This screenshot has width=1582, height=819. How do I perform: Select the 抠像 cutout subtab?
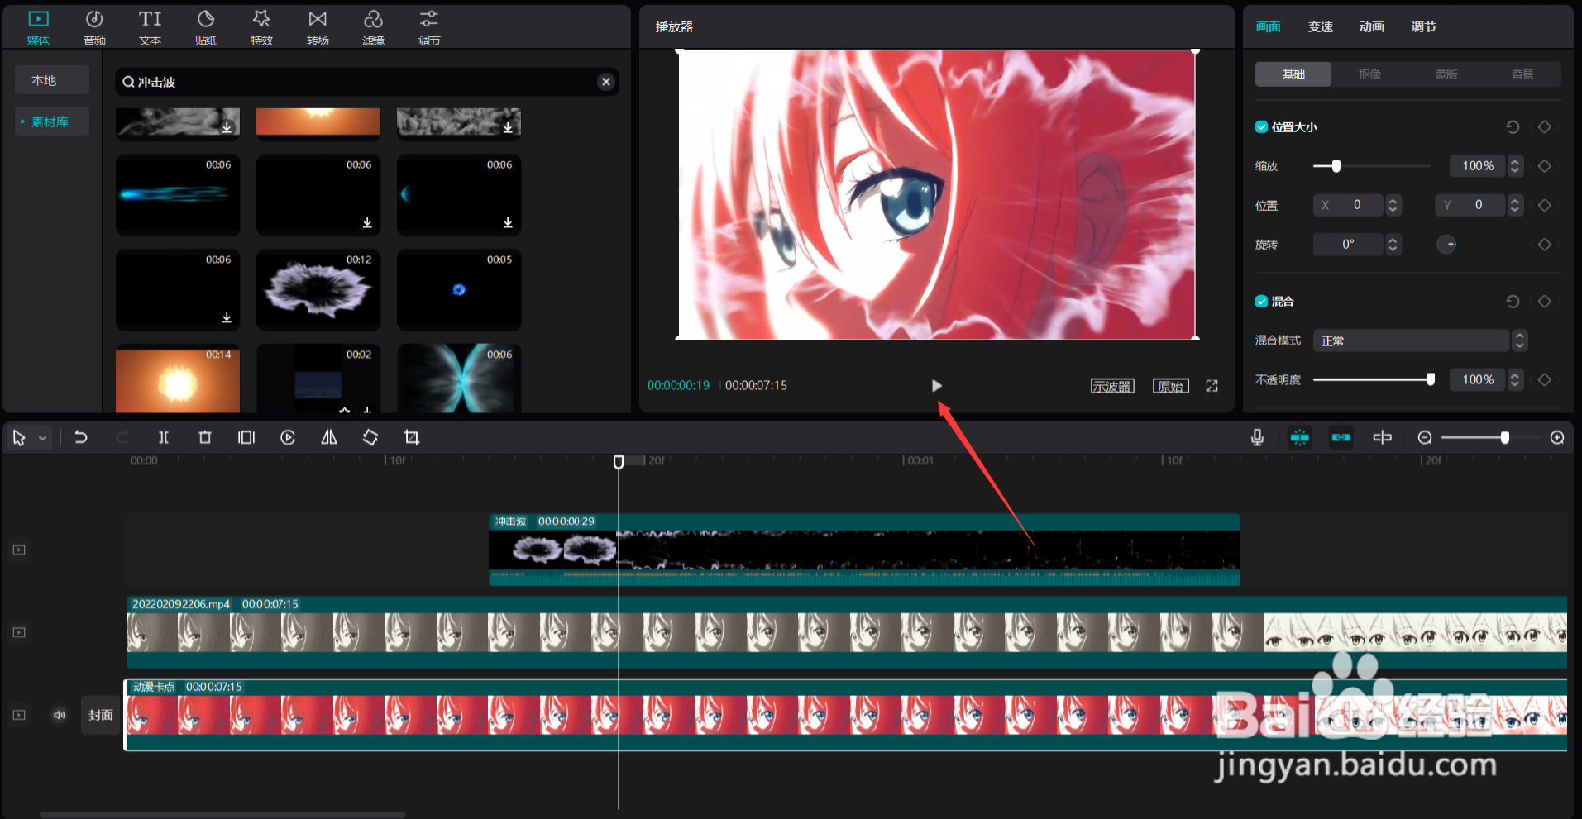coord(1369,74)
